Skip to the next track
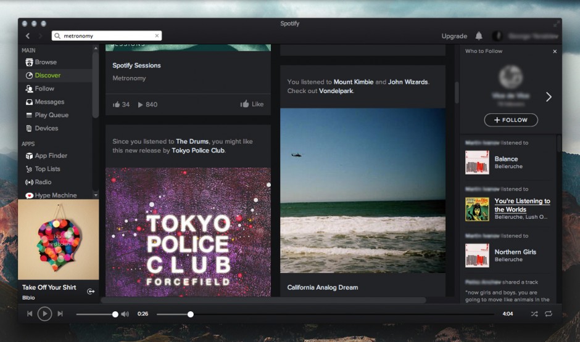Viewport: 580px width, 342px height. click(60, 314)
